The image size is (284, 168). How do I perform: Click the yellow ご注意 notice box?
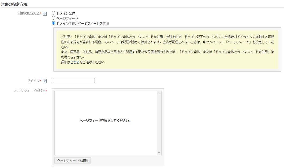pyautogui.click(x=167, y=49)
